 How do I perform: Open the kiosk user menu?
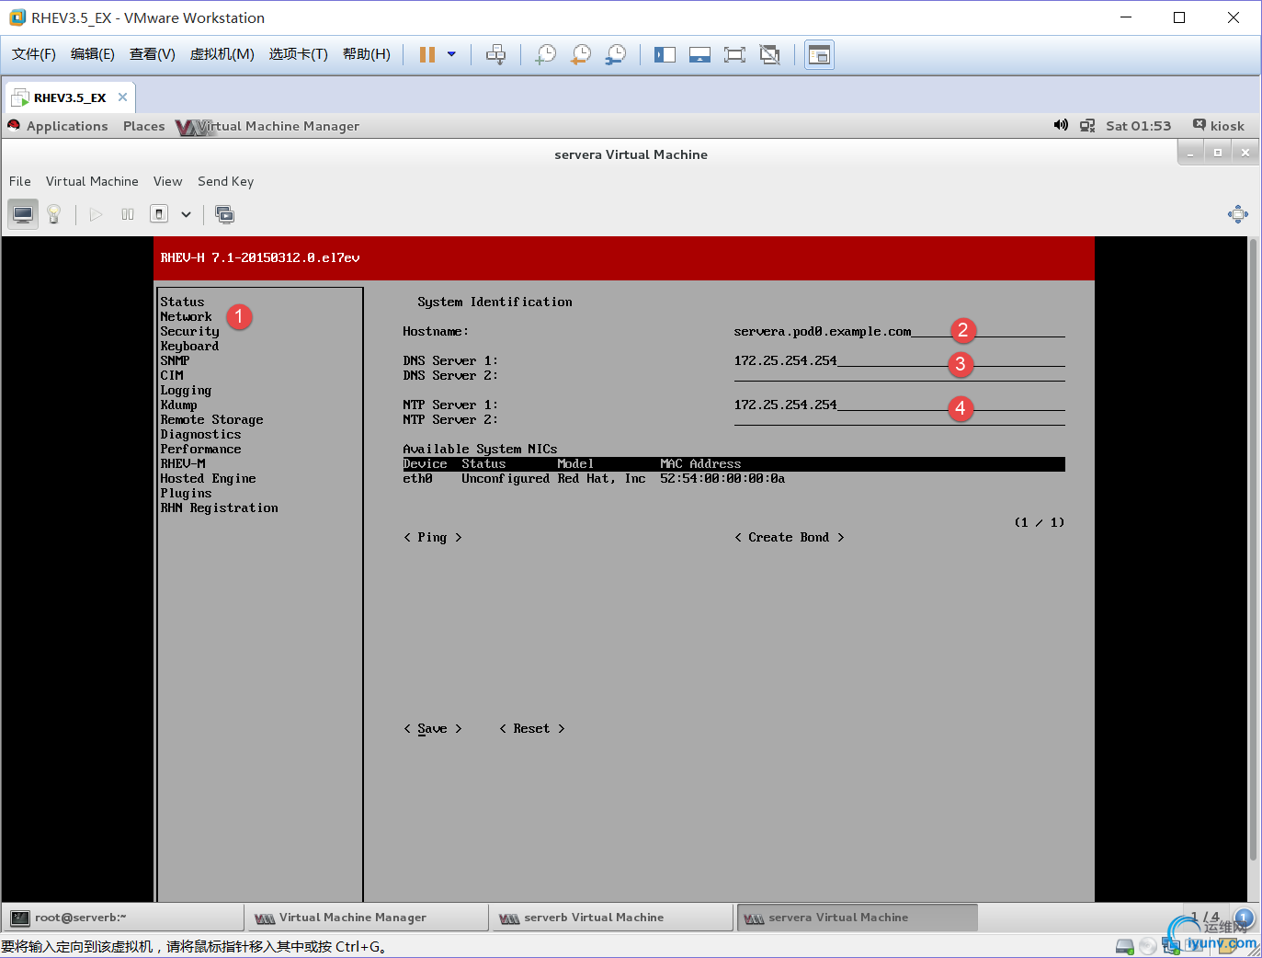[1219, 126]
